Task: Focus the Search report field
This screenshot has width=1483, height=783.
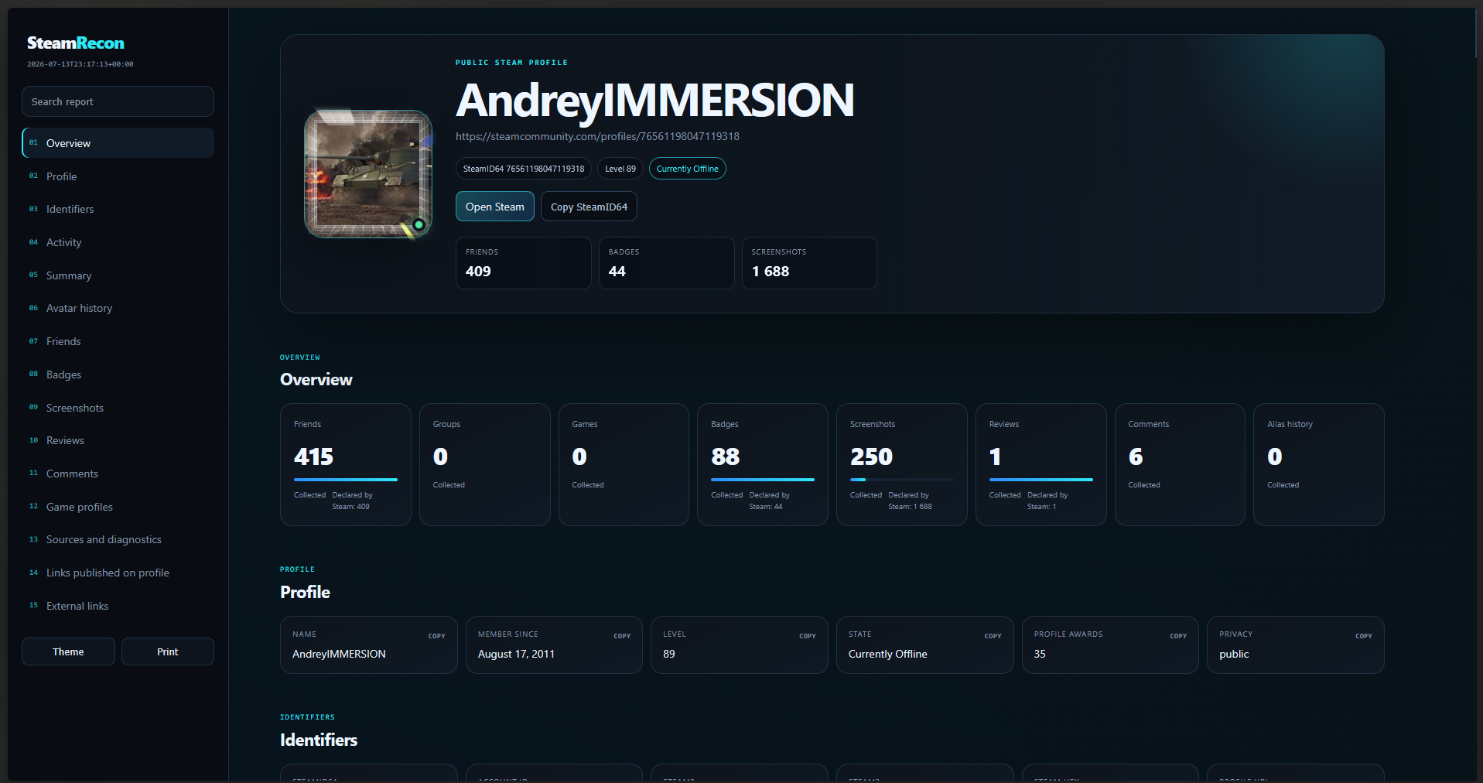Action: pyautogui.click(x=118, y=101)
